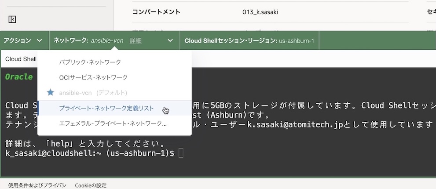Image resolution: width=436 pixels, height=189 pixels.
Task: Open 使用条件およびプライバシ link
Action: tap(37, 185)
